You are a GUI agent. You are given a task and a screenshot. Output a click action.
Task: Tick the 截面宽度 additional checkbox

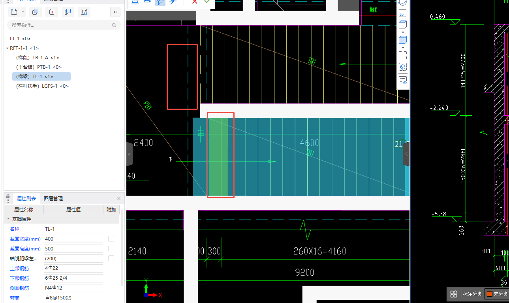[x=111, y=239]
